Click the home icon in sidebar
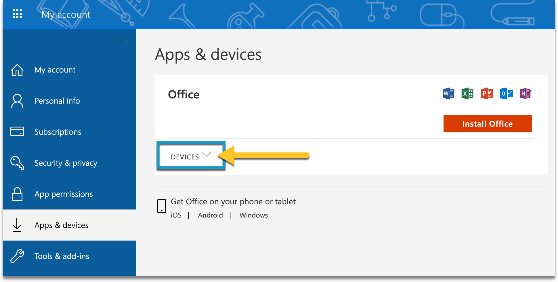The height and width of the screenshot is (282, 558). click(x=17, y=70)
